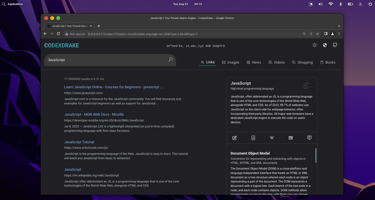Click the developer.mozilla.org URL text
The height and width of the screenshot is (200, 375).
click(x=104, y=120)
